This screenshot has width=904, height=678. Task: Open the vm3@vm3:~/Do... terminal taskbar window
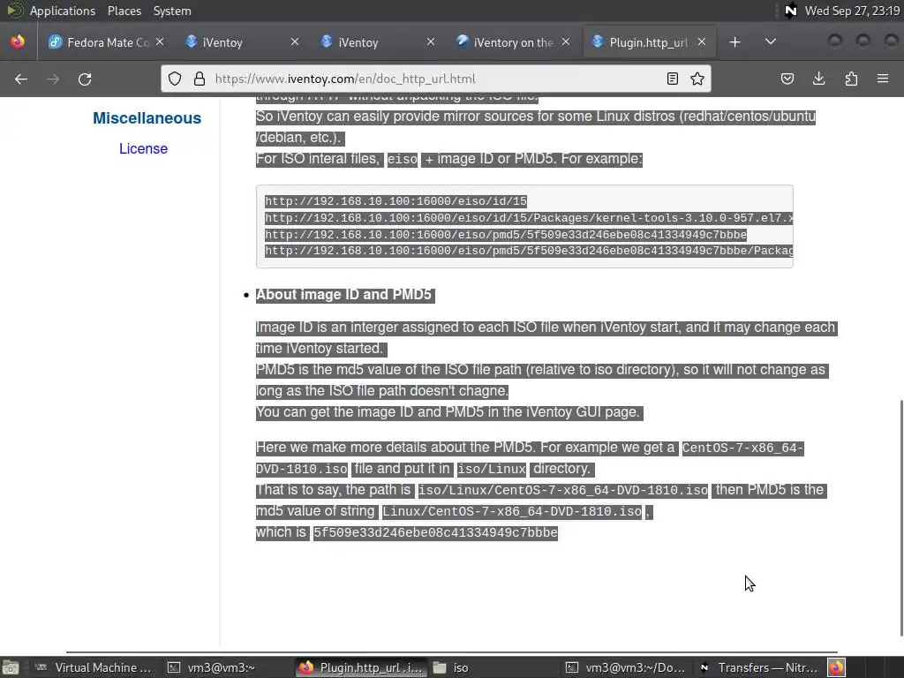pos(626,667)
